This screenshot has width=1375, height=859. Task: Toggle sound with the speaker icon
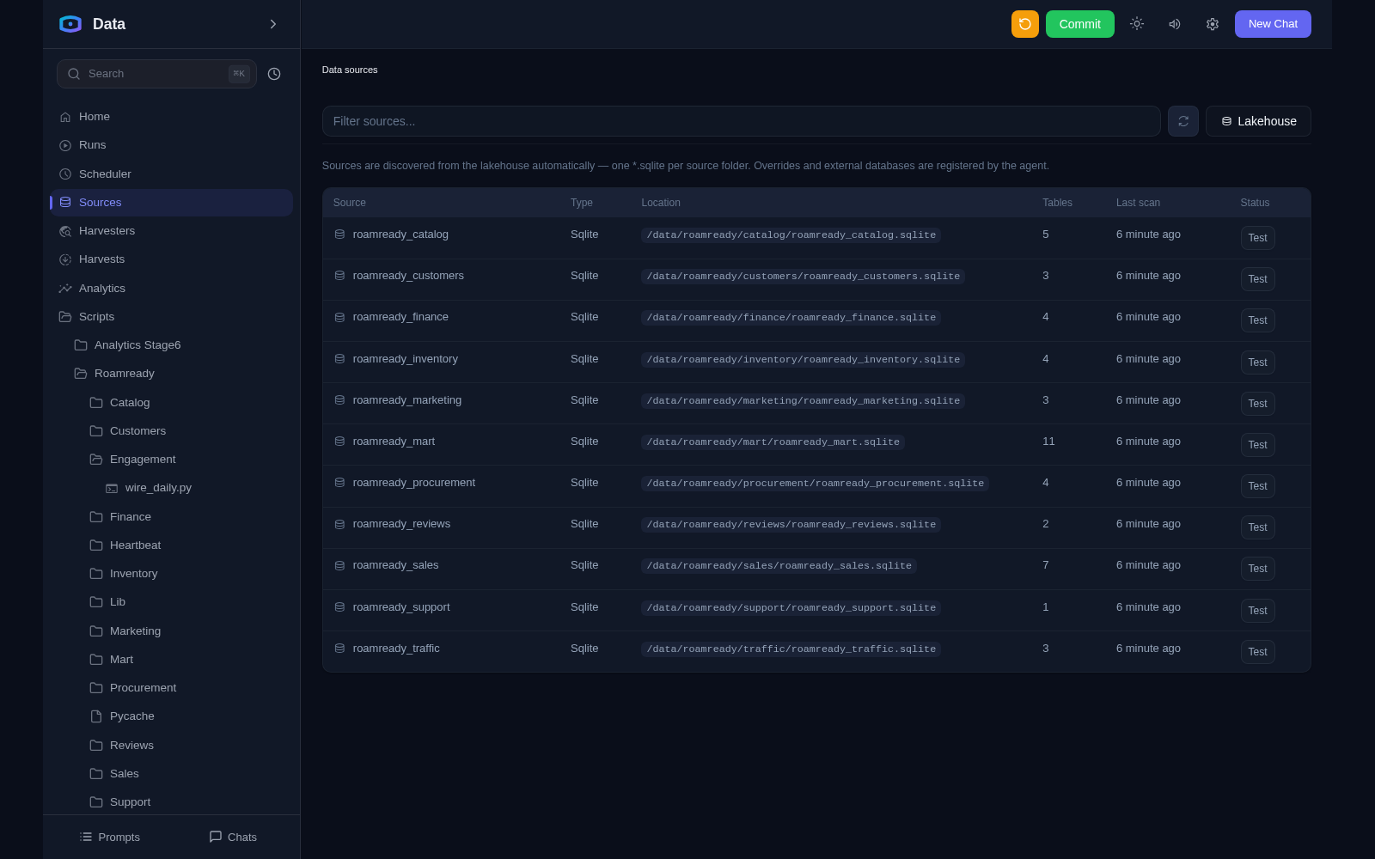pyautogui.click(x=1175, y=24)
